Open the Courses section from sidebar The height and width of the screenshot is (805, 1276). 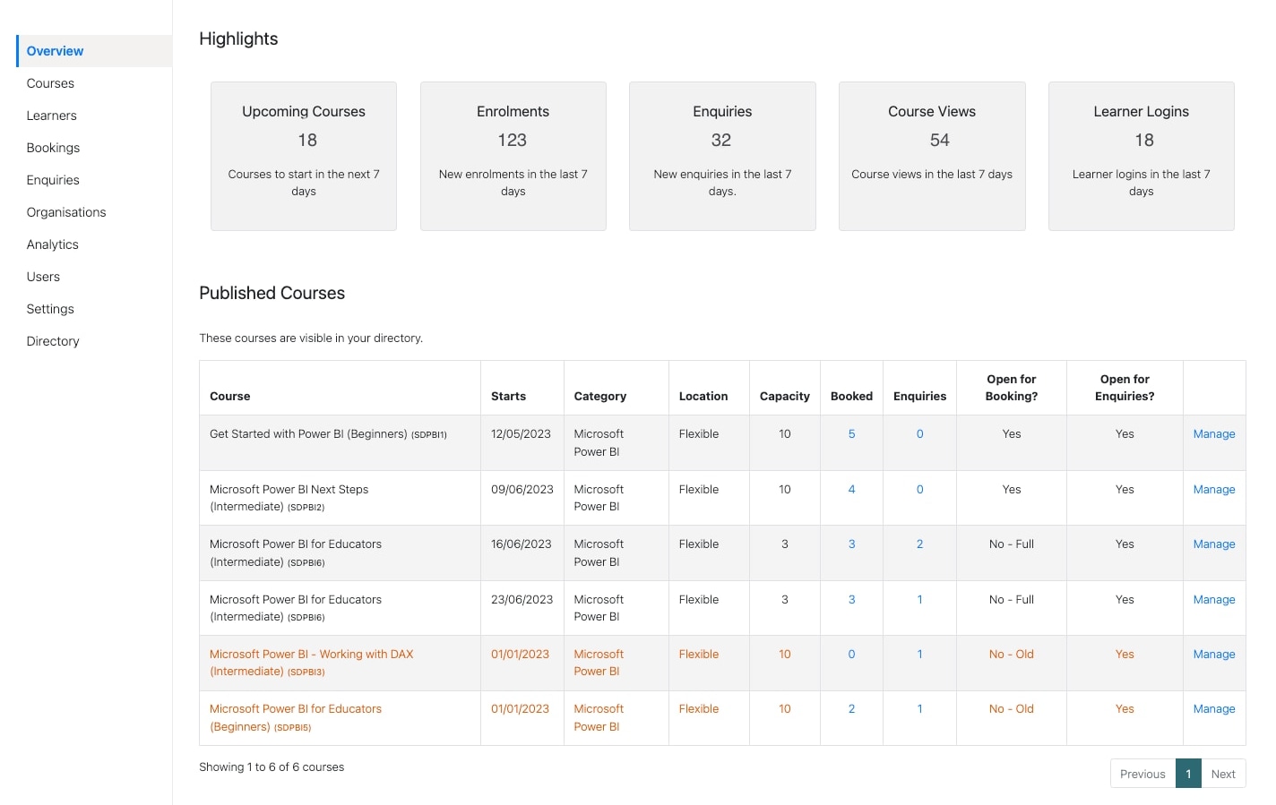pyautogui.click(x=50, y=83)
